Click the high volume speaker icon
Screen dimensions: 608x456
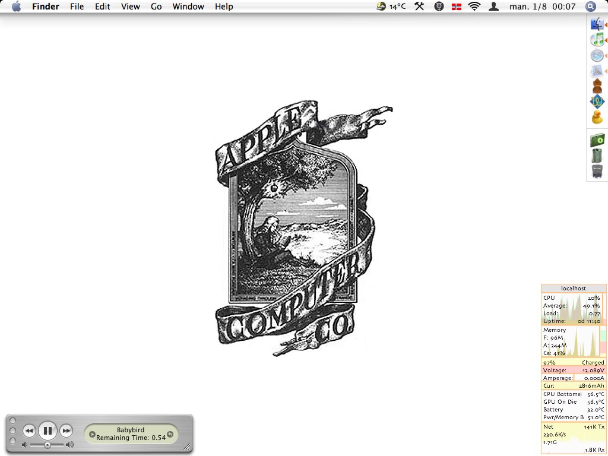[x=70, y=445]
